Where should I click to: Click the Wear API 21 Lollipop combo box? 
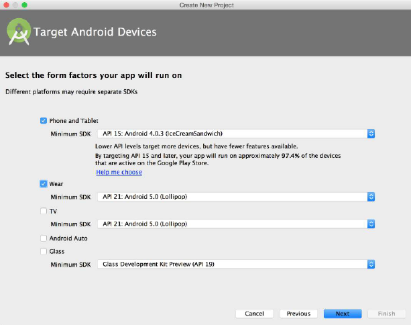(x=236, y=197)
